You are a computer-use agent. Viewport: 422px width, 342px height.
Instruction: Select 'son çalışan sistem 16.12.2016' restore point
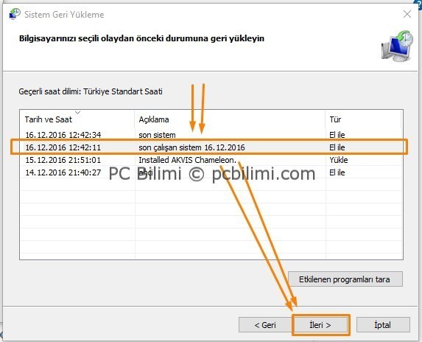[211, 147]
